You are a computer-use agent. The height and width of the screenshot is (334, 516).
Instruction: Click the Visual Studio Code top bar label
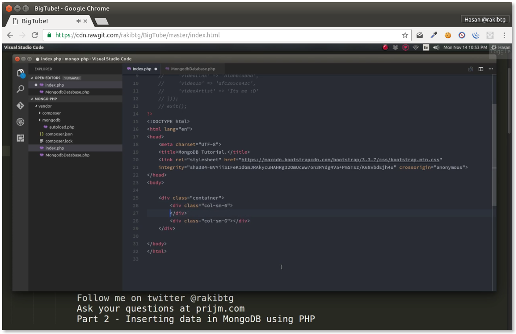click(x=24, y=47)
